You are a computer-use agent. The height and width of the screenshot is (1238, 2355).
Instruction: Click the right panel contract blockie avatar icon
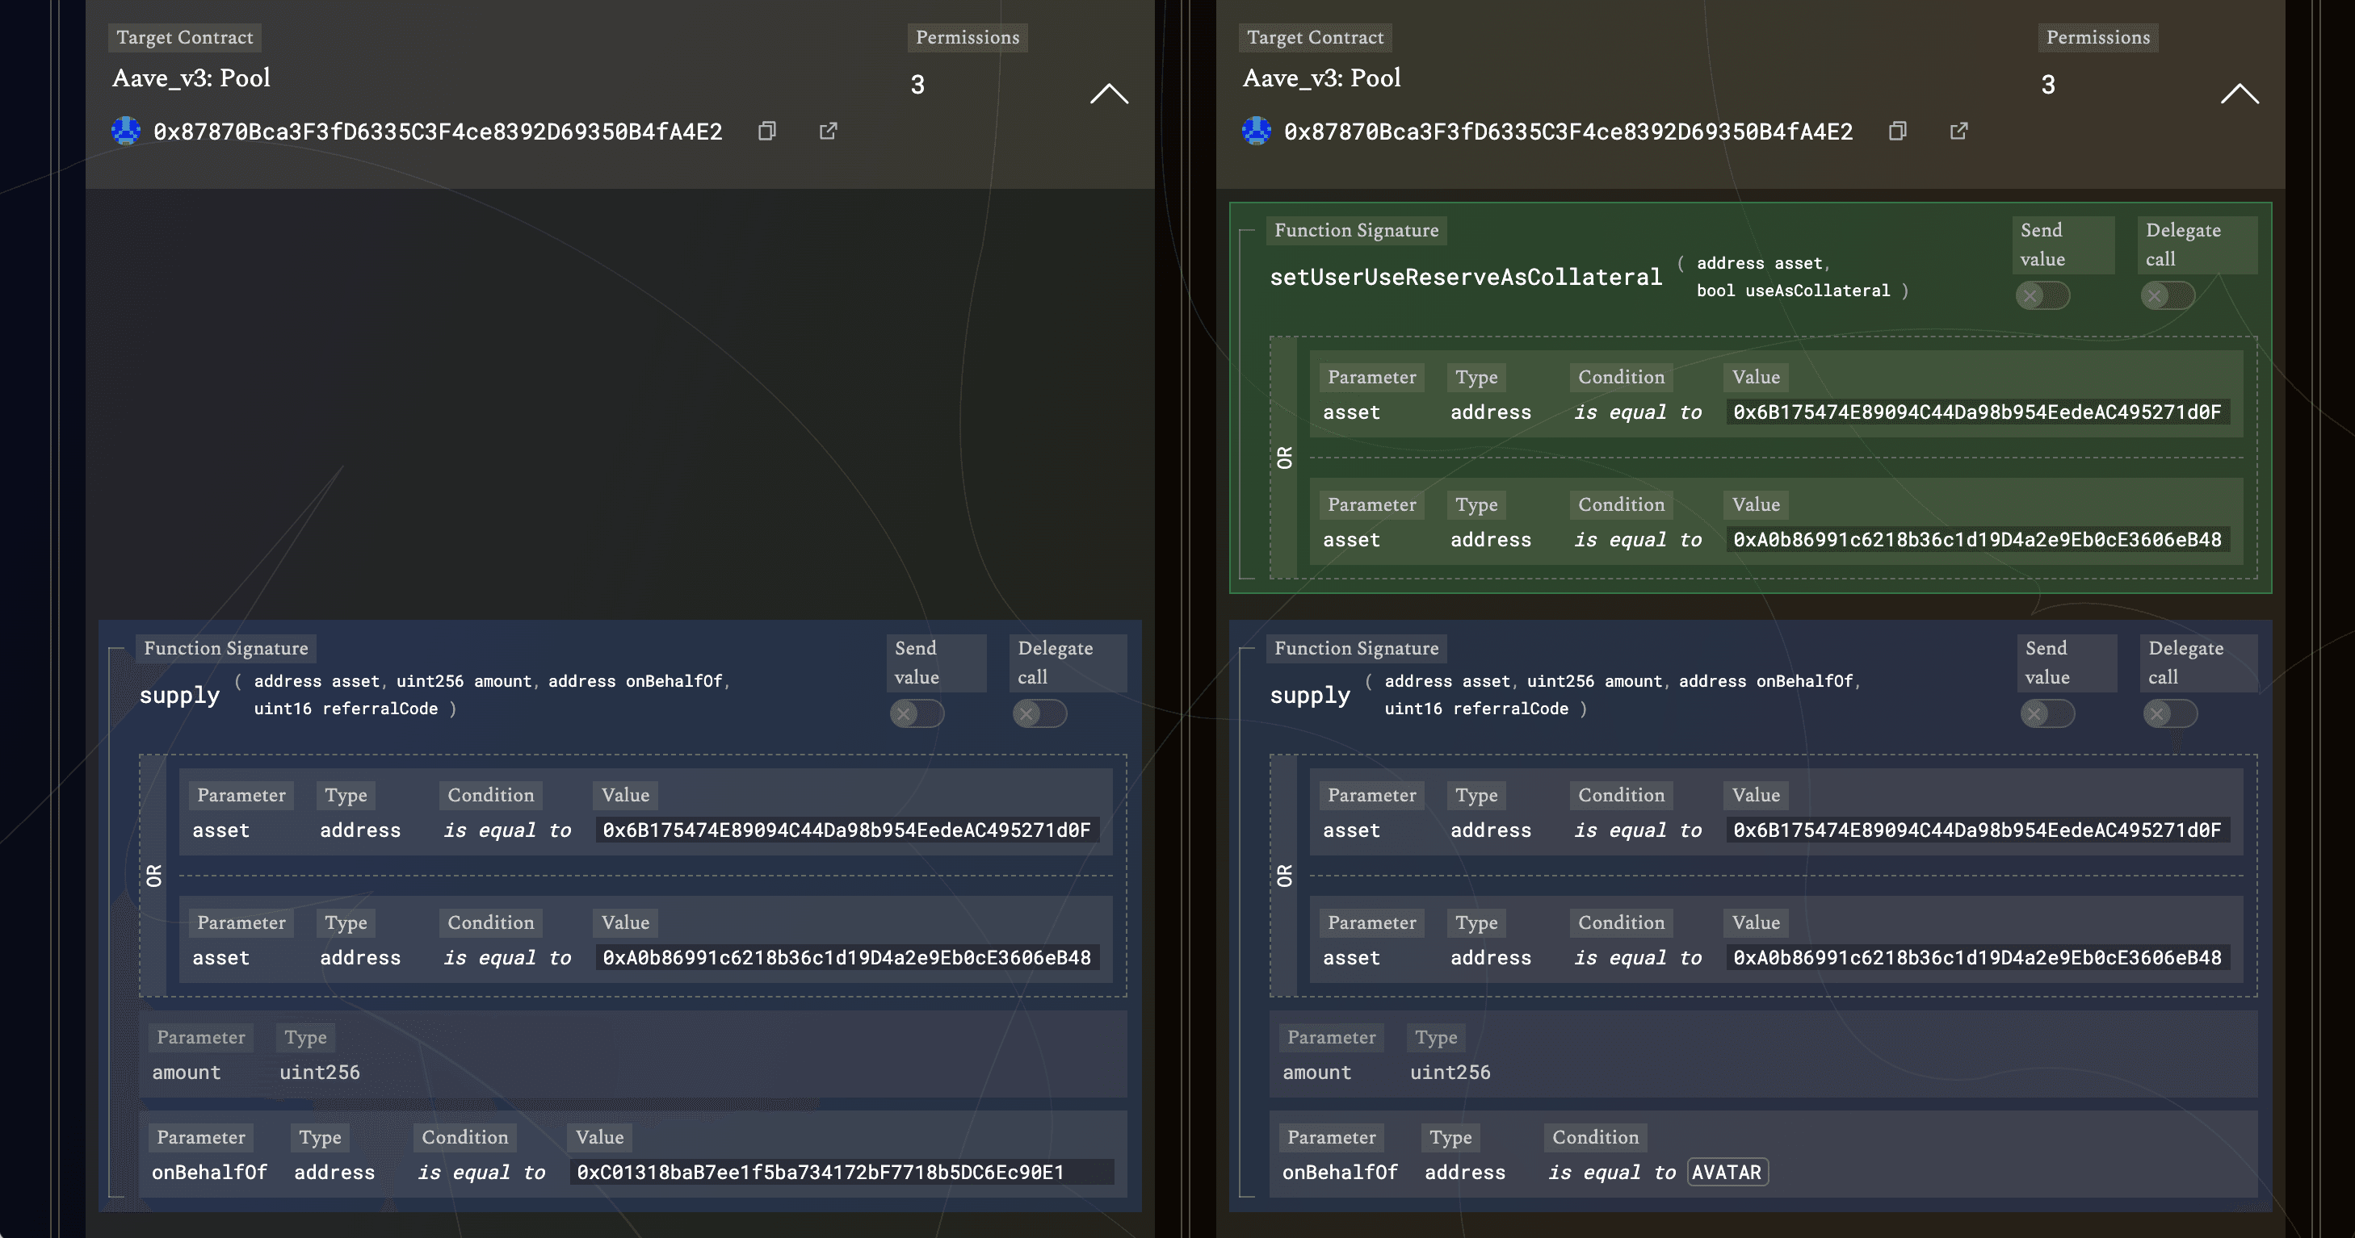tap(1257, 131)
